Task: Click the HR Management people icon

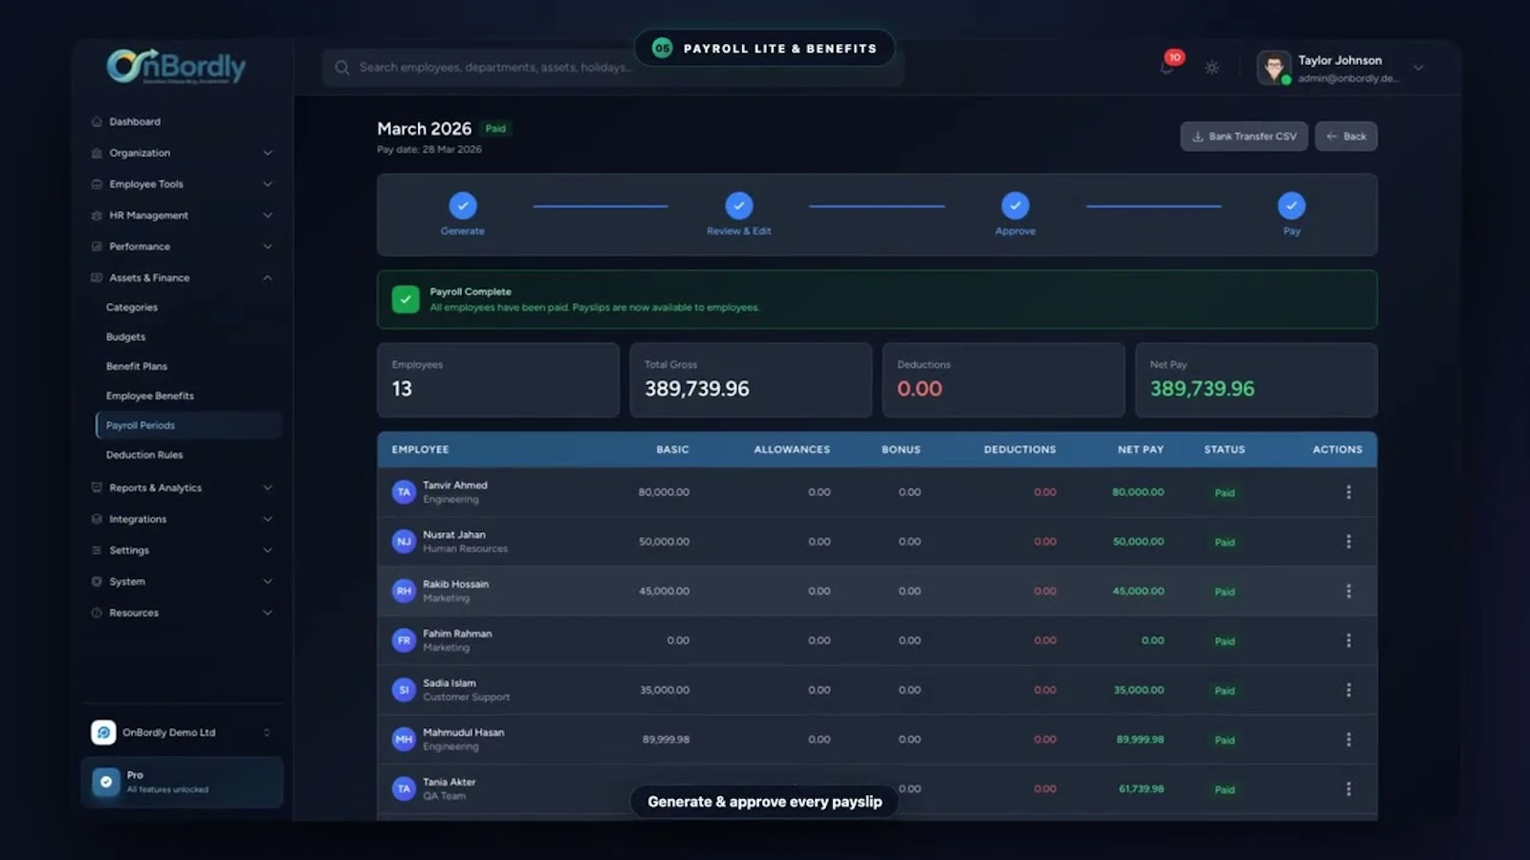Action: (x=97, y=215)
